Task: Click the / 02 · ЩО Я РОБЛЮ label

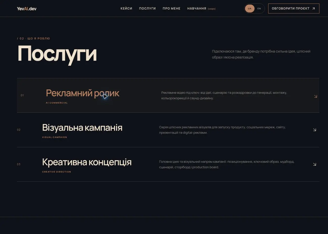Action: click(x=34, y=38)
